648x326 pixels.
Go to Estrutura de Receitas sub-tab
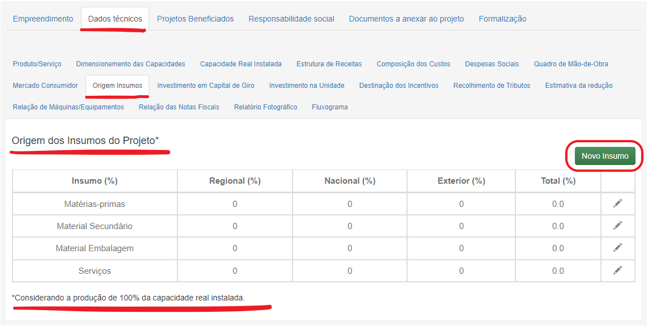329,64
